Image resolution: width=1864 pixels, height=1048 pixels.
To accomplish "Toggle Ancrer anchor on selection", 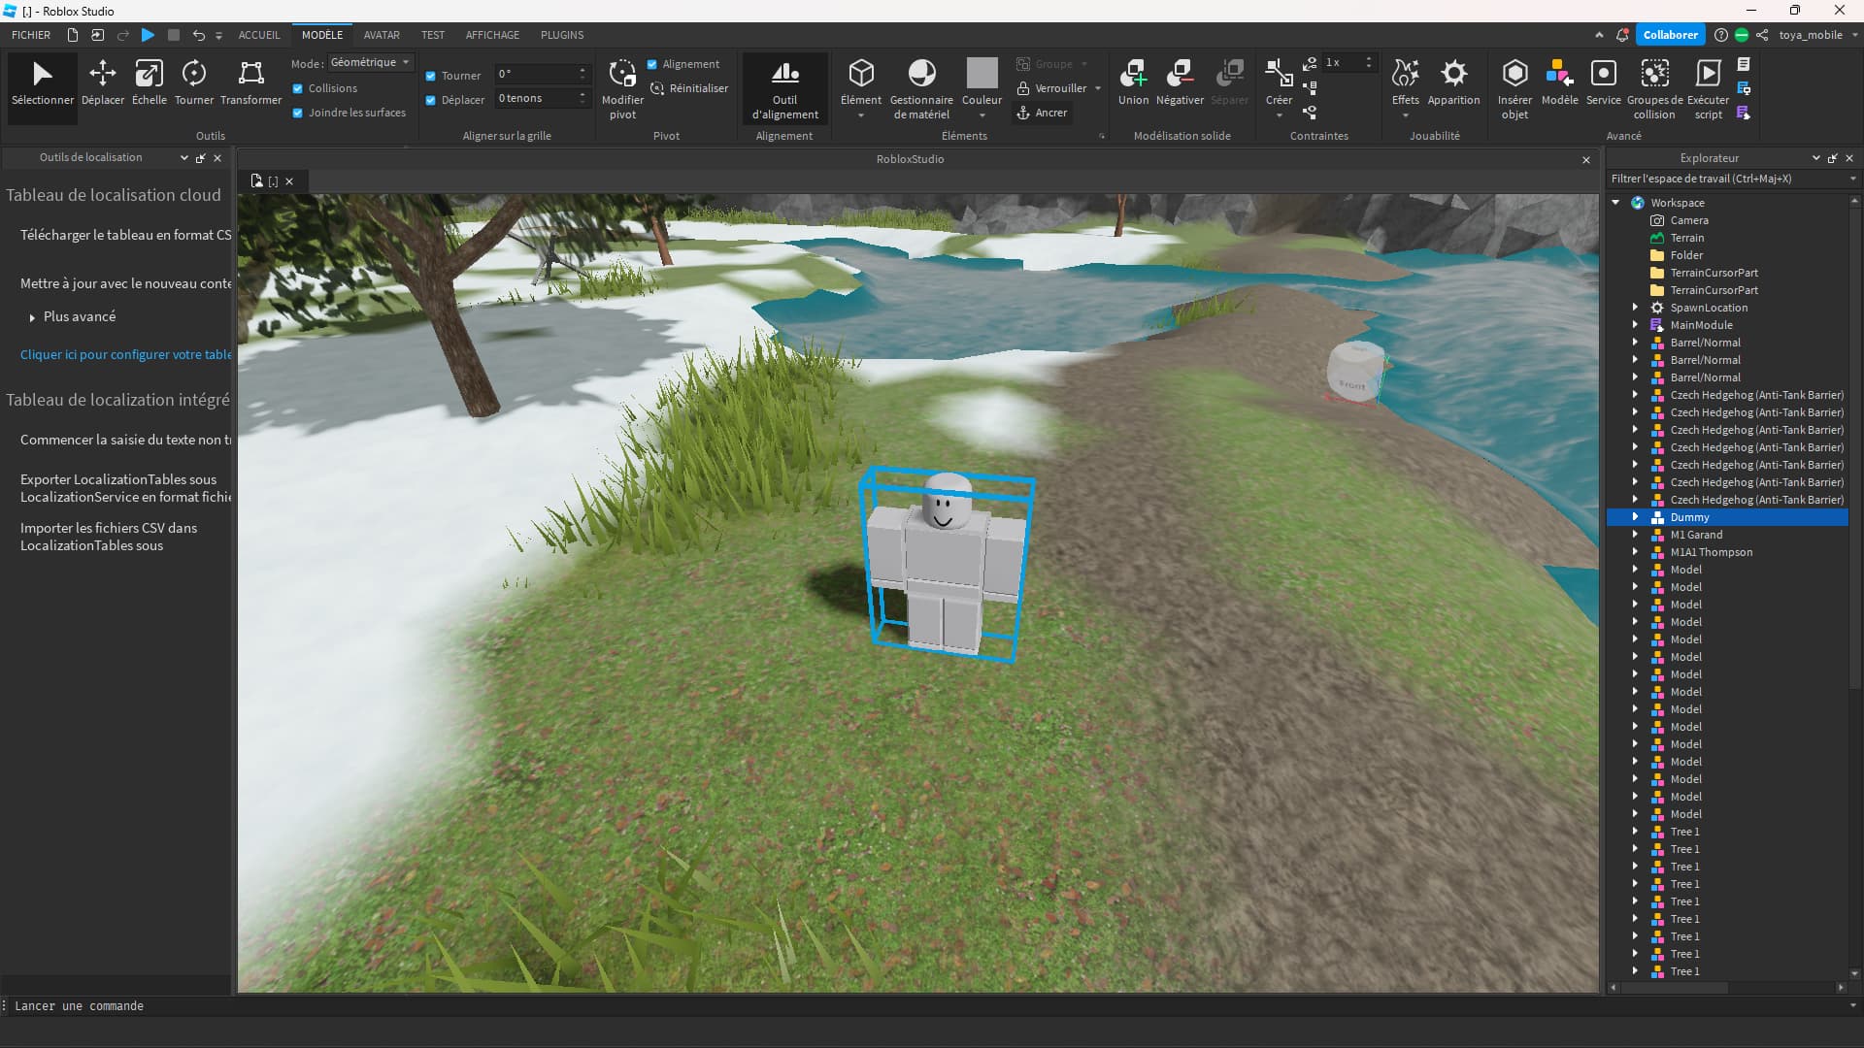I will coord(1042,113).
